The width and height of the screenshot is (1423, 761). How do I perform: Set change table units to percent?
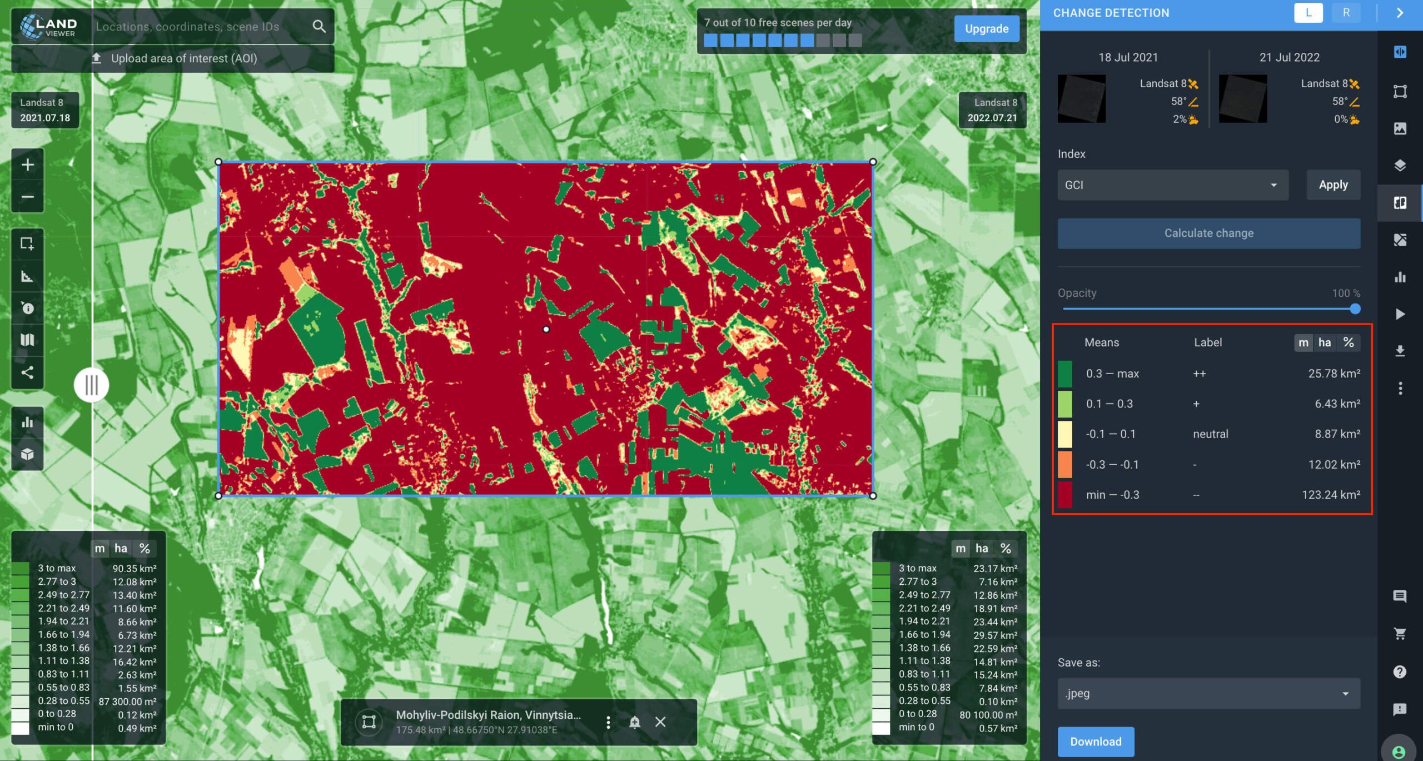click(1349, 342)
